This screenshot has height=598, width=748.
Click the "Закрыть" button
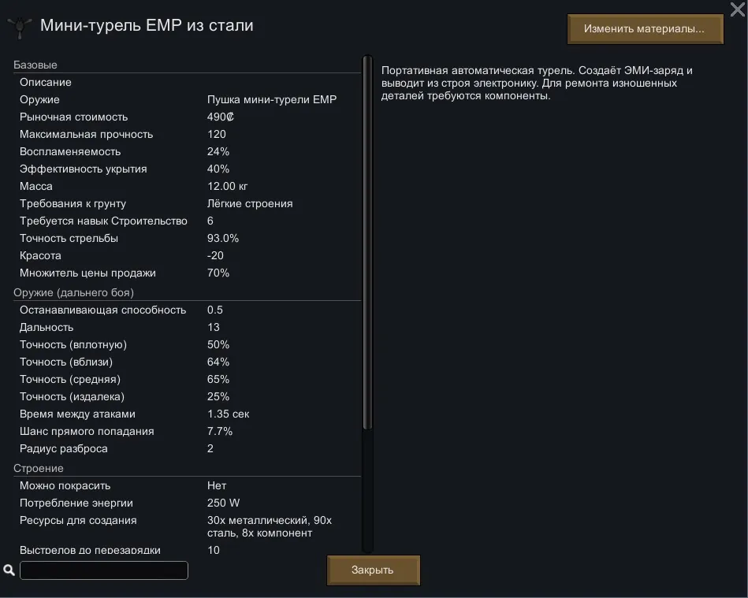[373, 570]
